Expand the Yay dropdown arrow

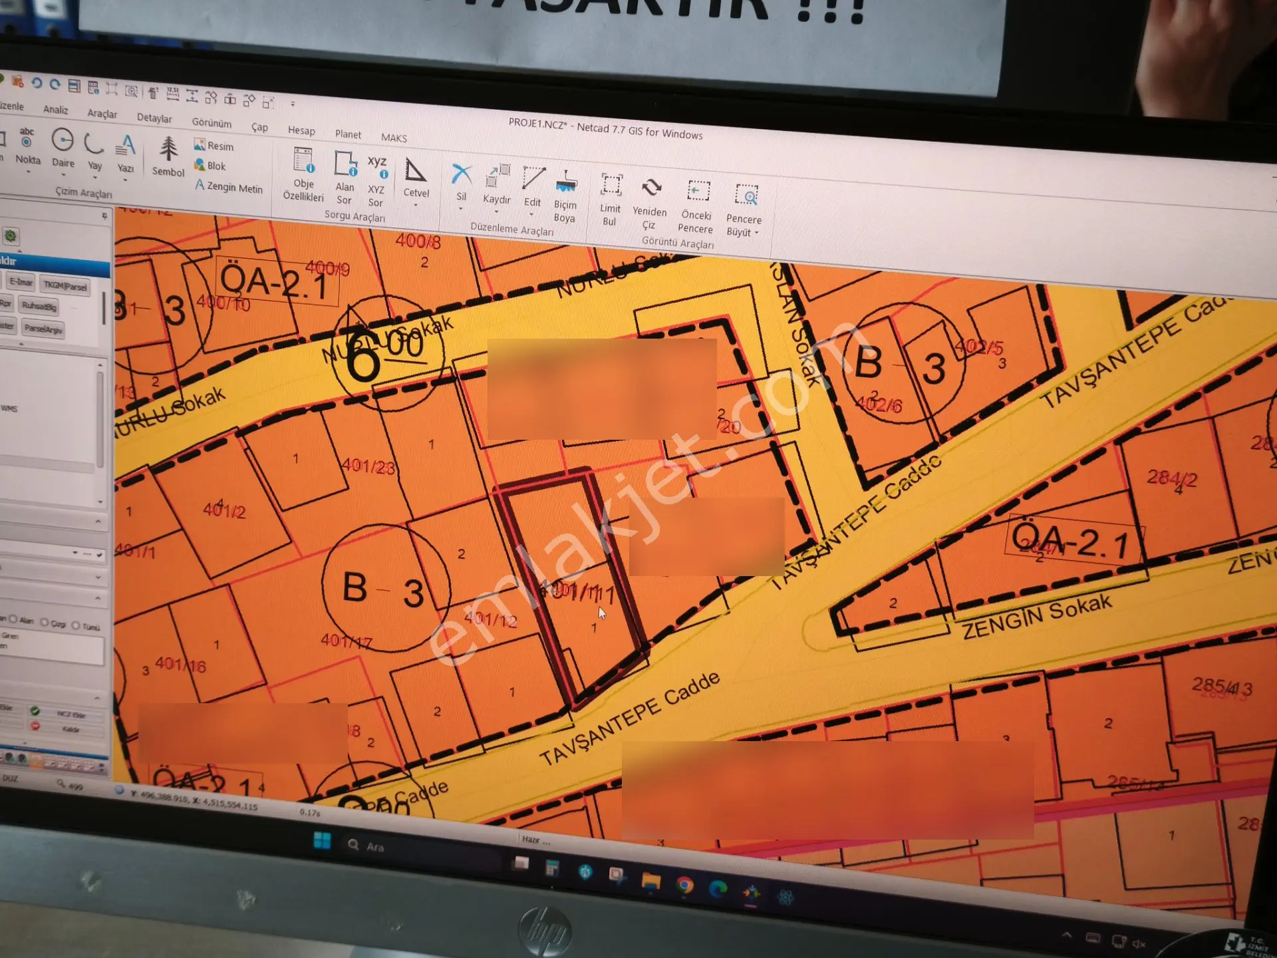94,178
